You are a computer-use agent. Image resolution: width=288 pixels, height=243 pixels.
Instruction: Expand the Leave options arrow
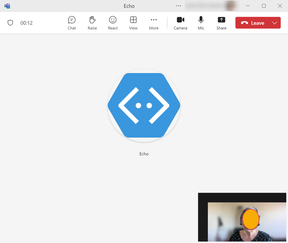click(x=275, y=23)
